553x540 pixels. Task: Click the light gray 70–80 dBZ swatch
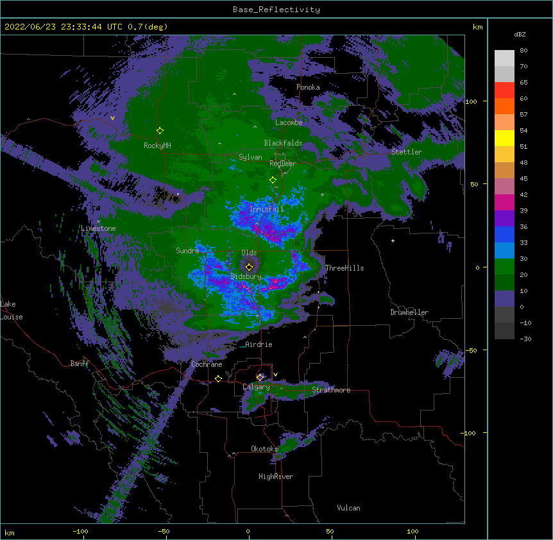pos(504,58)
